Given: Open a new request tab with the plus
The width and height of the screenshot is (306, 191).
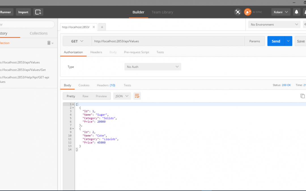Looking at the screenshot, I should pyautogui.click(x=102, y=27).
